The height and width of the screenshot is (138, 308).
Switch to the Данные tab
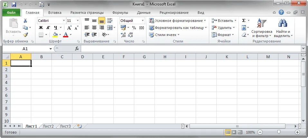pyautogui.click(x=144, y=13)
